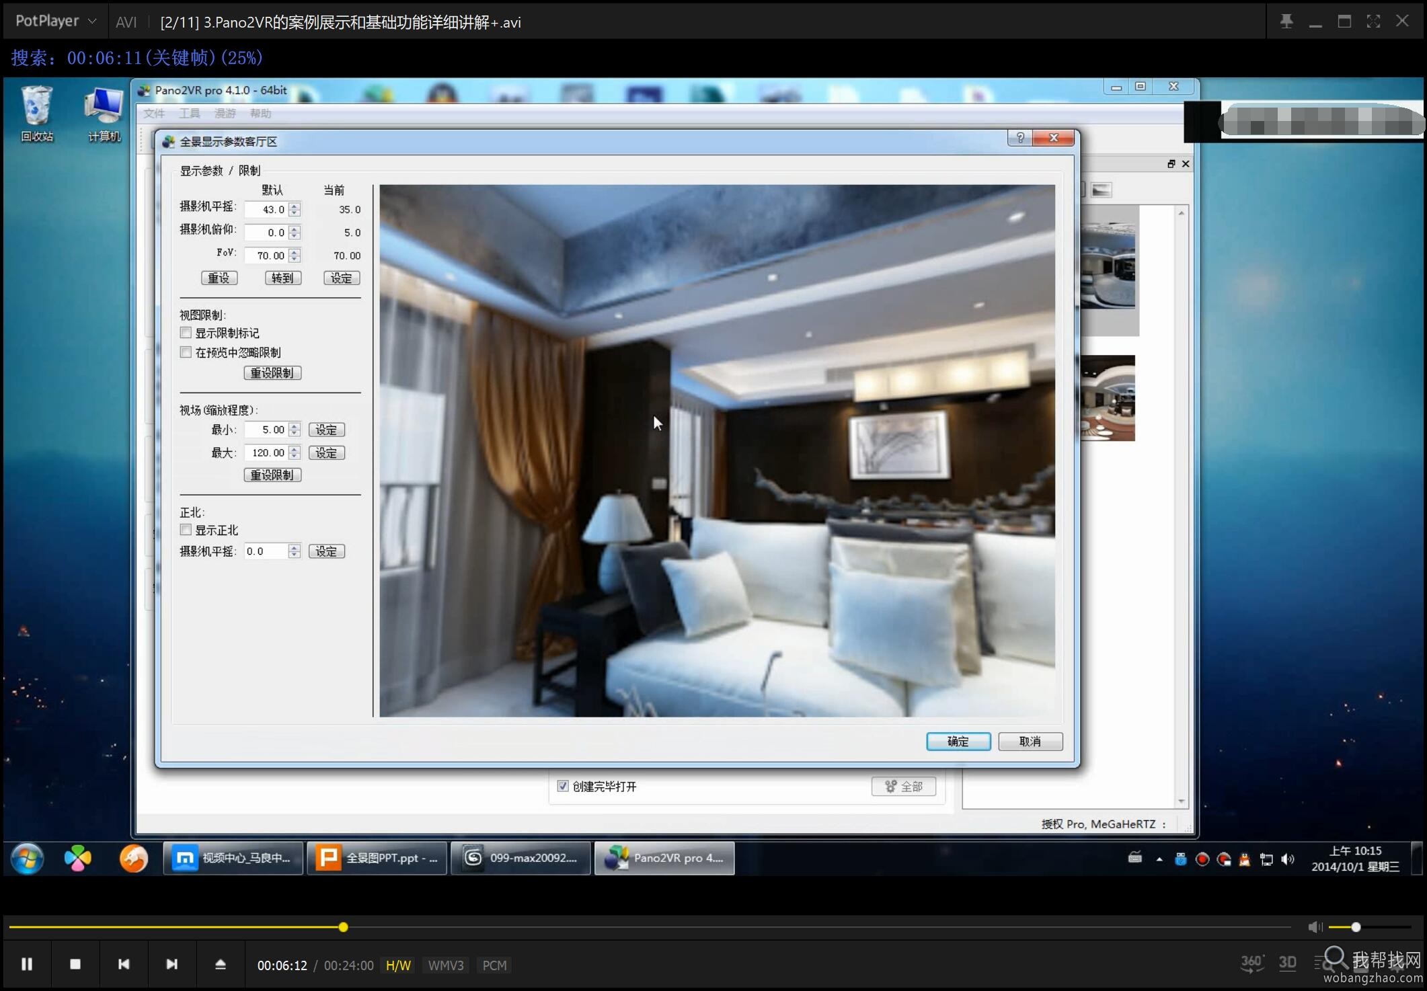Jump to previous file in PotPlayer
The image size is (1427, 991).
click(124, 964)
